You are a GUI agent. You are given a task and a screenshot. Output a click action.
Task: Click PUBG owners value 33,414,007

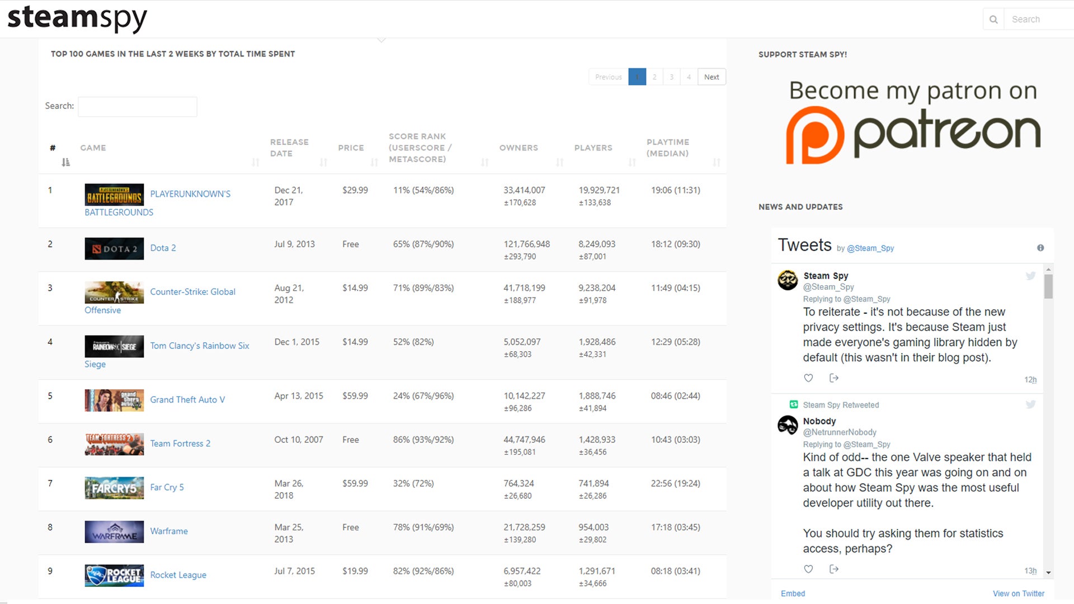click(x=524, y=190)
